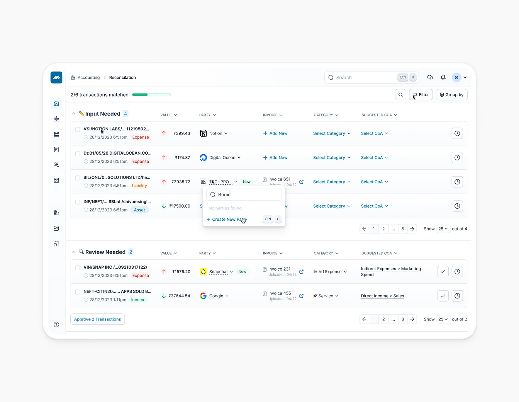This screenshot has height=402, width=519.
Task: Open the Show 25 rows dropdown under Review Needed
Action: [x=443, y=319]
